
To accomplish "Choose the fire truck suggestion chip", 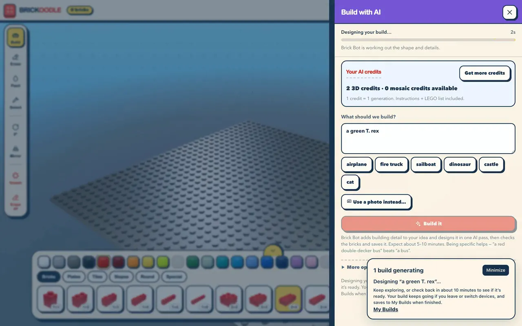I will [391, 164].
